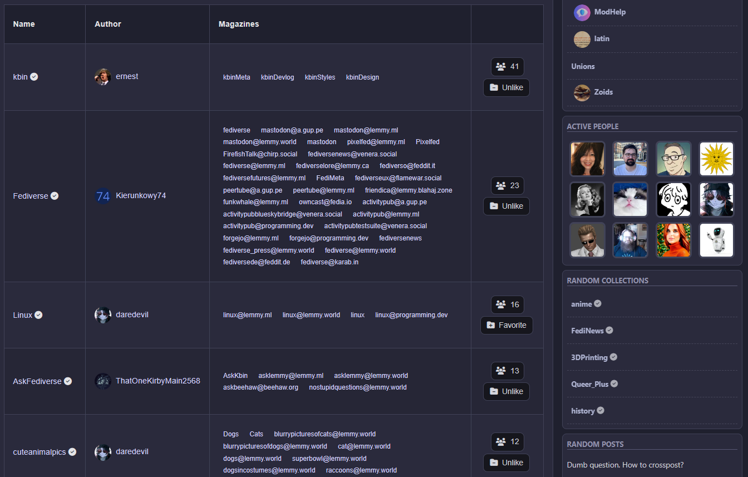Viewport: 748px width, 477px height.
Task: Open mastodon@a.gup.pe magazine
Action: point(292,130)
